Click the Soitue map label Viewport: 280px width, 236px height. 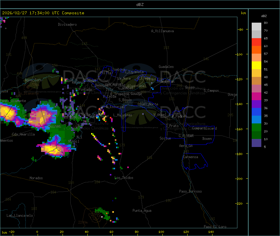165,138
